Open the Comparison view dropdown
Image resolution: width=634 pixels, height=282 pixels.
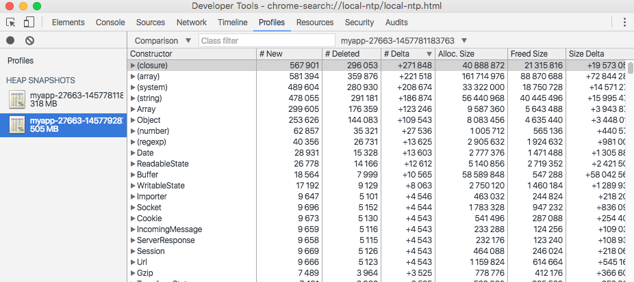point(163,41)
